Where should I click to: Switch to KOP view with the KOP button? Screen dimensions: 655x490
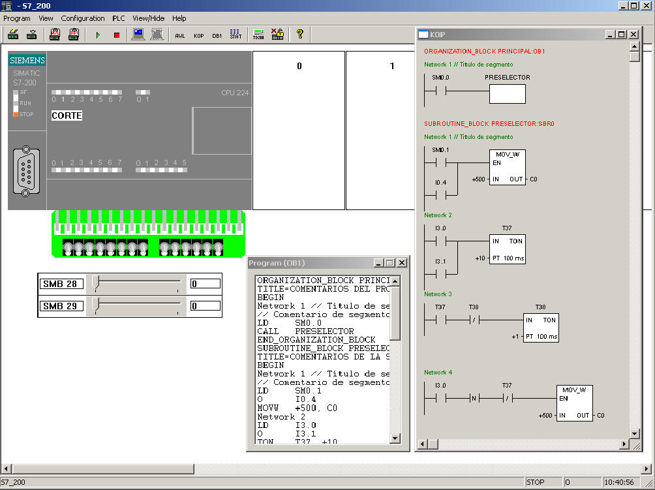pos(199,36)
